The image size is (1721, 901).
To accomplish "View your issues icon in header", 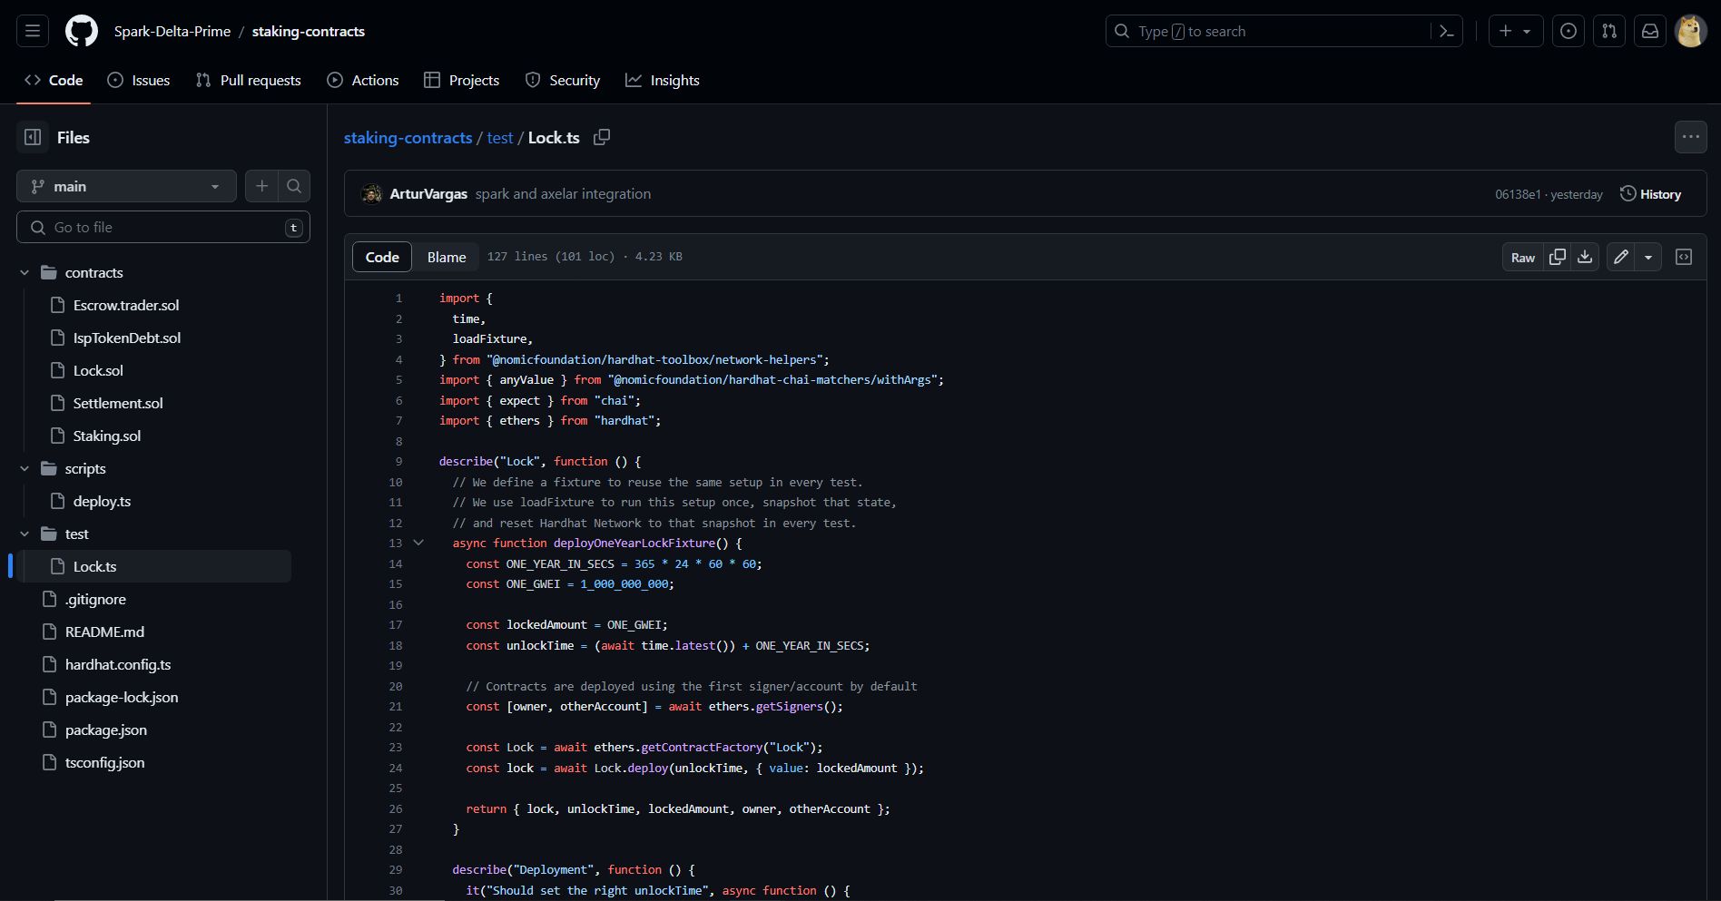I will [1568, 31].
